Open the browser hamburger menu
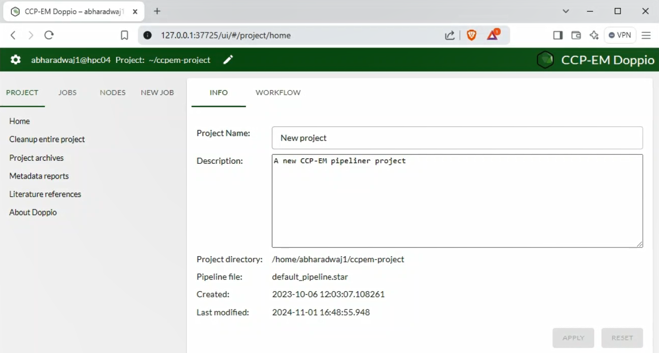The height and width of the screenshot is (353, 659). pos(646,35)
